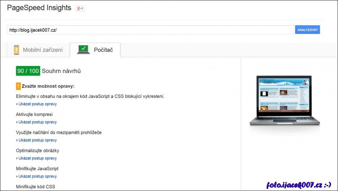Image resolution: width=338 pixels, height=191 pixels.
Task: Click the orange exclamation warning icon
Action: [18, 86]
